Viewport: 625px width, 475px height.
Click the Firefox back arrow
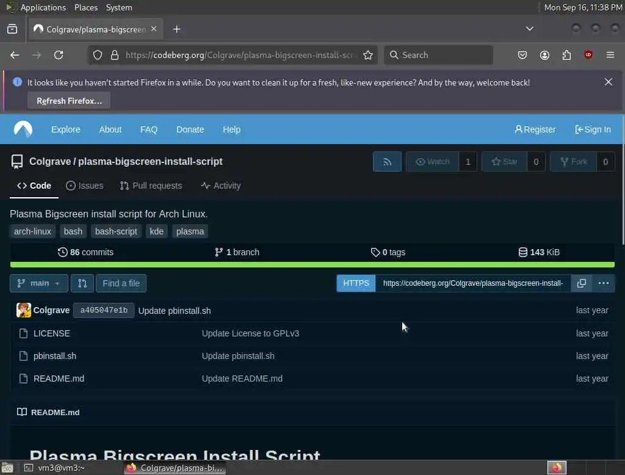click(x=15, y=55)
